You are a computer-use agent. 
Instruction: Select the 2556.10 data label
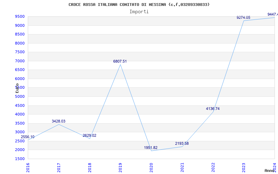pyautogui.click(x=28, y=137)
